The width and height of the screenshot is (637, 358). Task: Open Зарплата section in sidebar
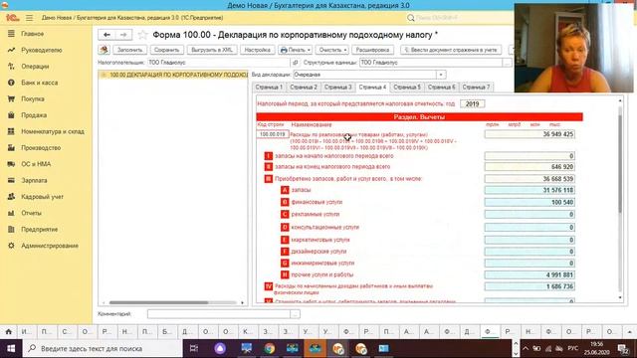(x=34, y=180)
